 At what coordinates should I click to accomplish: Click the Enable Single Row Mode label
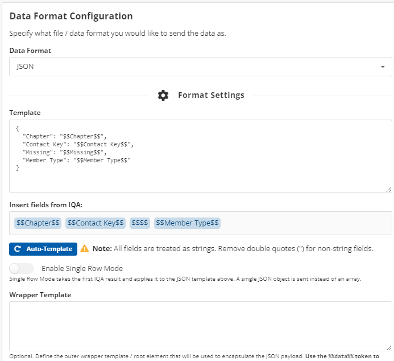pos(82,268)
